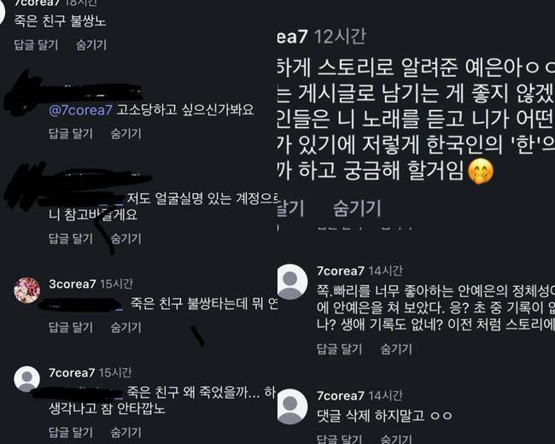Hide the 고소당하고 싶으신가봐요 comment
This screenshot has width=555, height=444.
[126, 133]
